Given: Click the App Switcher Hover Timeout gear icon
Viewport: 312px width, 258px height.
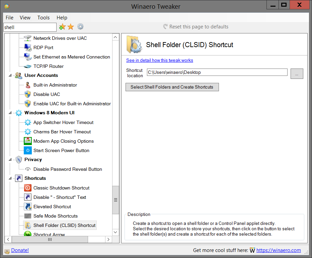Looking at the screenshot, I should 28,122.
